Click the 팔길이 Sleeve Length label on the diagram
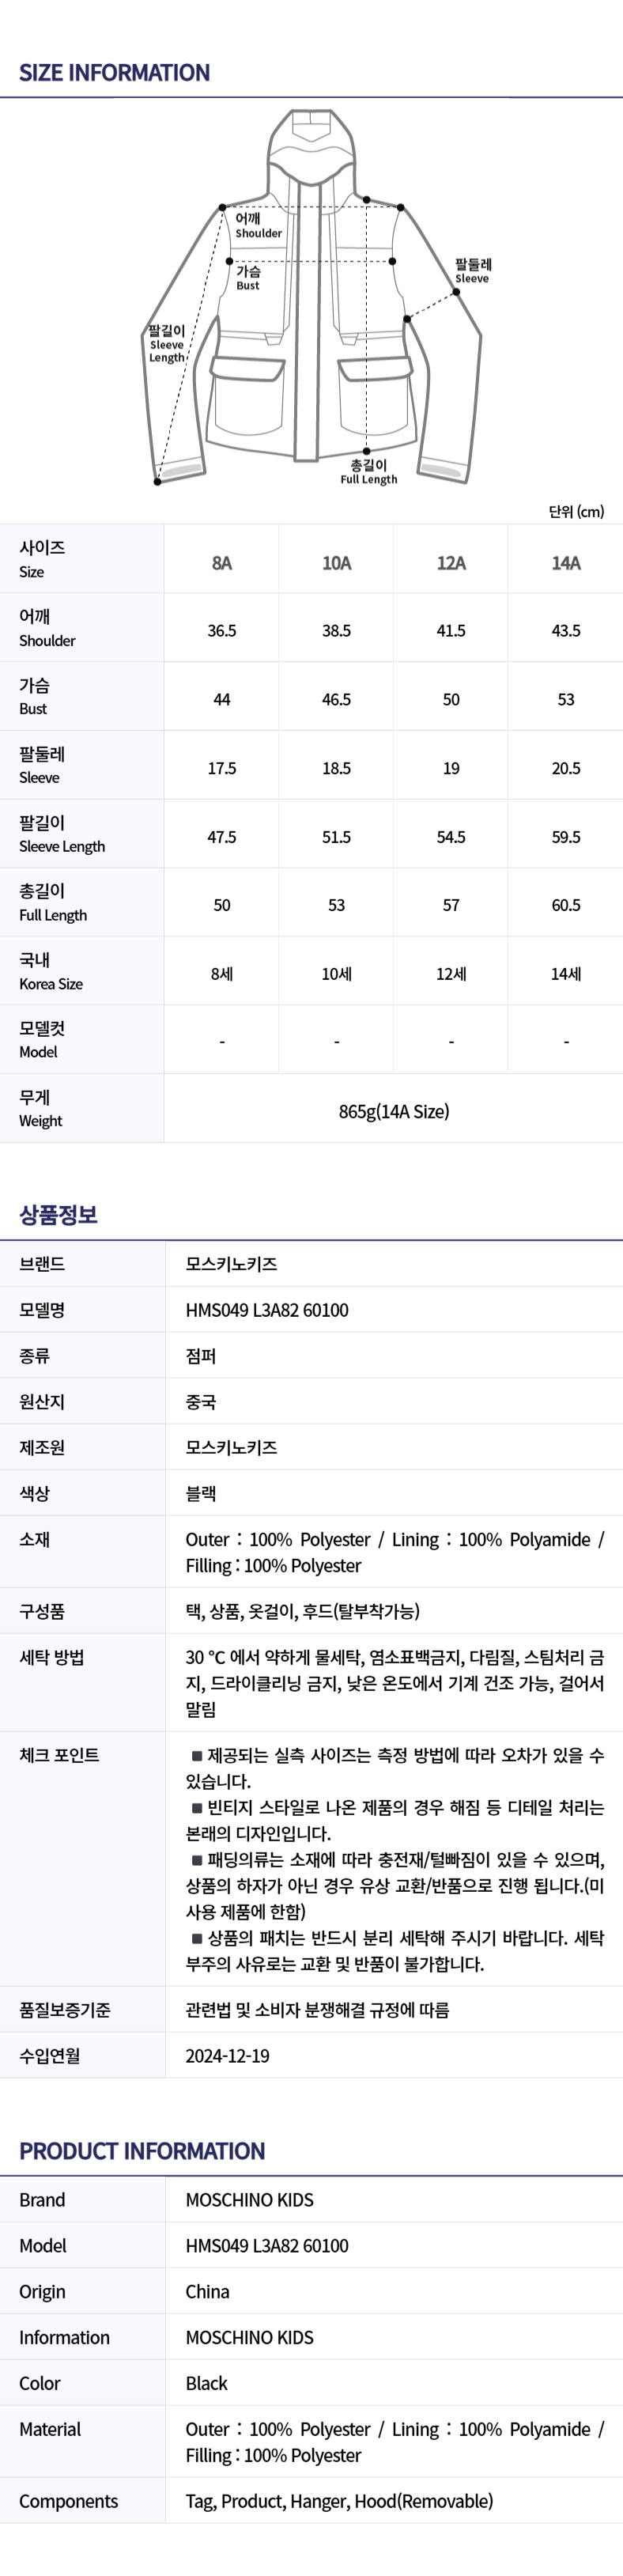The width and height of the screenshot is (623, 2576). click(167, 343)
